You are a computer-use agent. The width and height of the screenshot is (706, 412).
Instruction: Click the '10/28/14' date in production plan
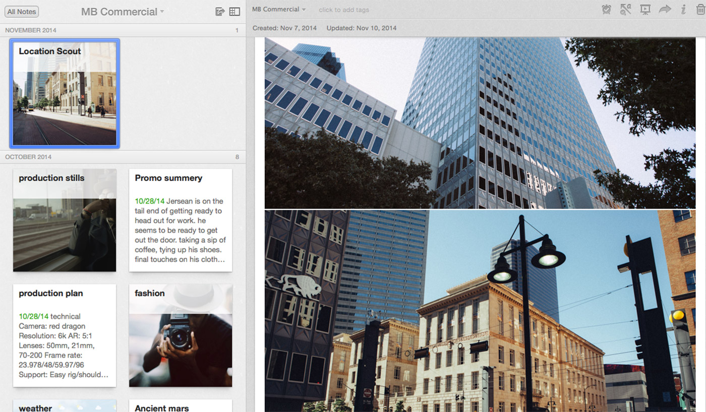point(33,317)
